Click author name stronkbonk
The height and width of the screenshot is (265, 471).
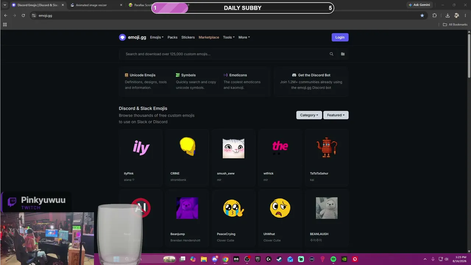(178, 180)
